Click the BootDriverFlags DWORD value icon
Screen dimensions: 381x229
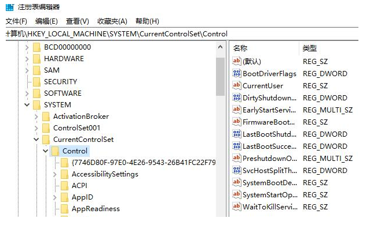click(x=237, y=73)
